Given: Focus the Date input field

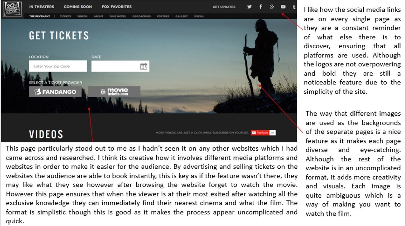Looking at the screenshot, I should (x=120, y=66).
